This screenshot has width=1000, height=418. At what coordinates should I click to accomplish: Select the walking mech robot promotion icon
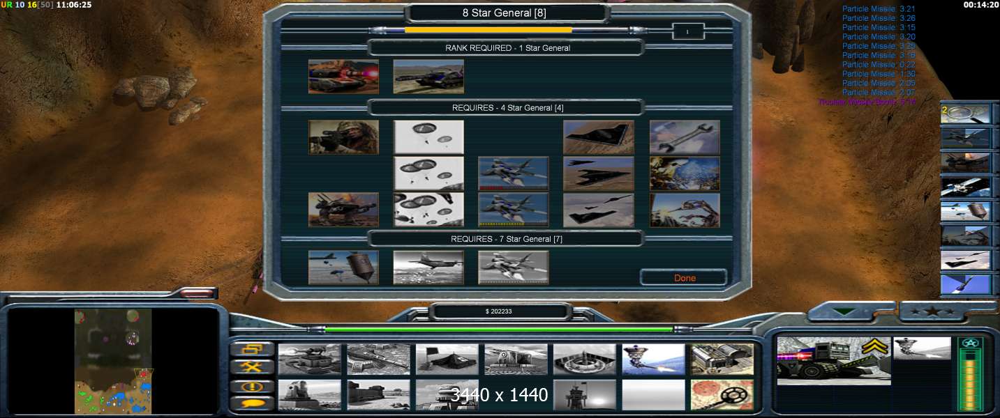[343, 210]
